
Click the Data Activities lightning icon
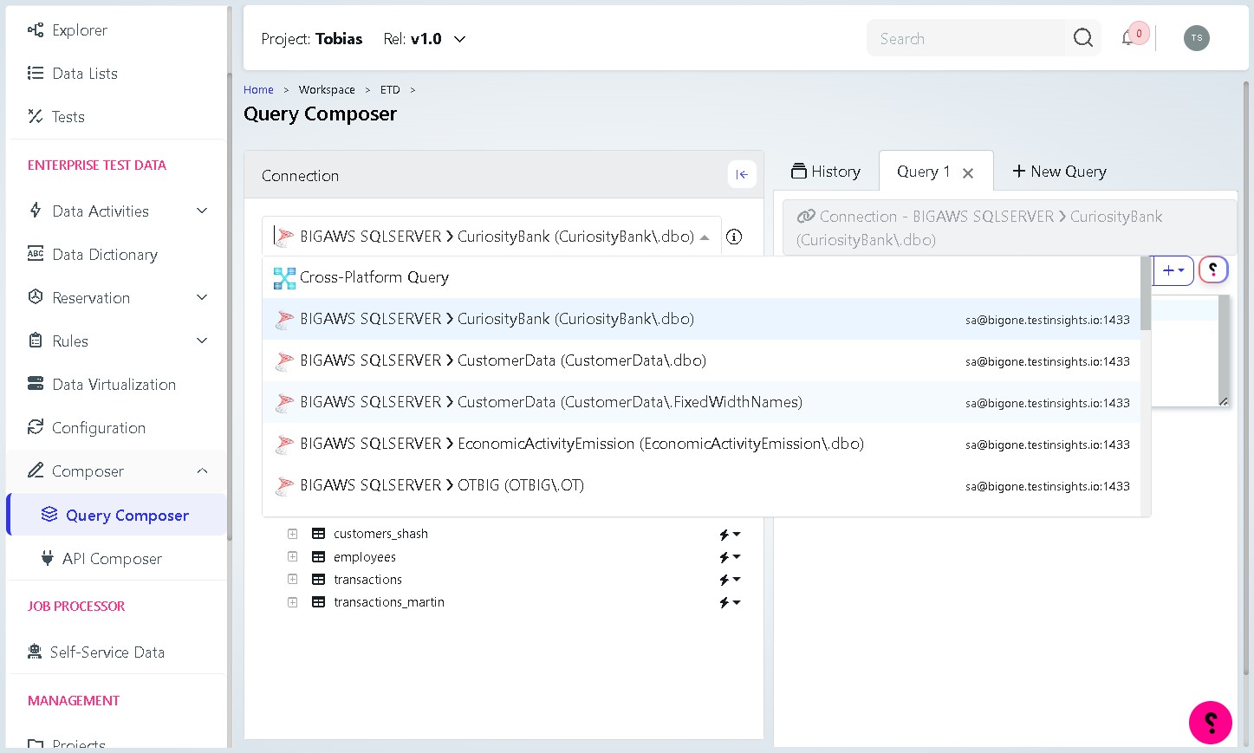tap(36, 211)
